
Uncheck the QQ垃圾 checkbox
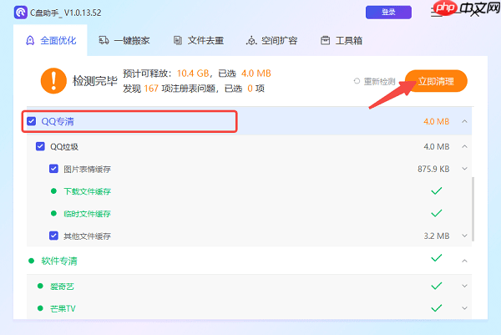(x=40, y=146)
